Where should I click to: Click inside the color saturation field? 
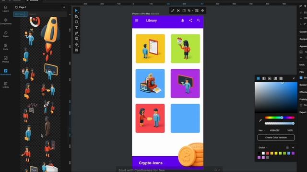[276, 97]
